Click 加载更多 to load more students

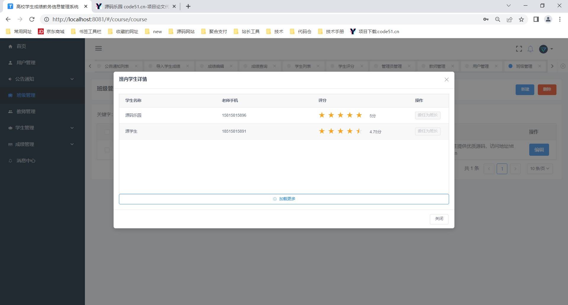click(284, 199)
